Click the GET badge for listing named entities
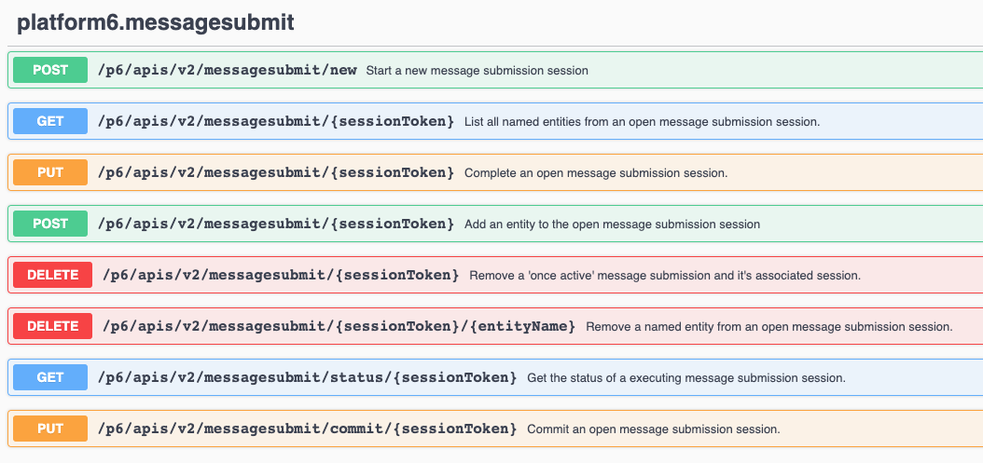This screenshot has width=983, height=463. [50, 121]
